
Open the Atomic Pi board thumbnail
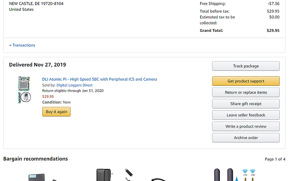click(24, 90)
